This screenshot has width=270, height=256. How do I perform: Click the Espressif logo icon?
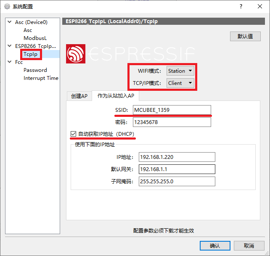pyautogui.click(x=76, y=54)
